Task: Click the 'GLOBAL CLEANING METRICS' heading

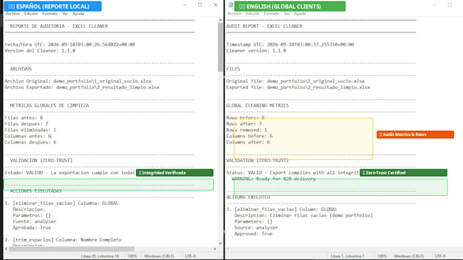Action: (257, 105)
